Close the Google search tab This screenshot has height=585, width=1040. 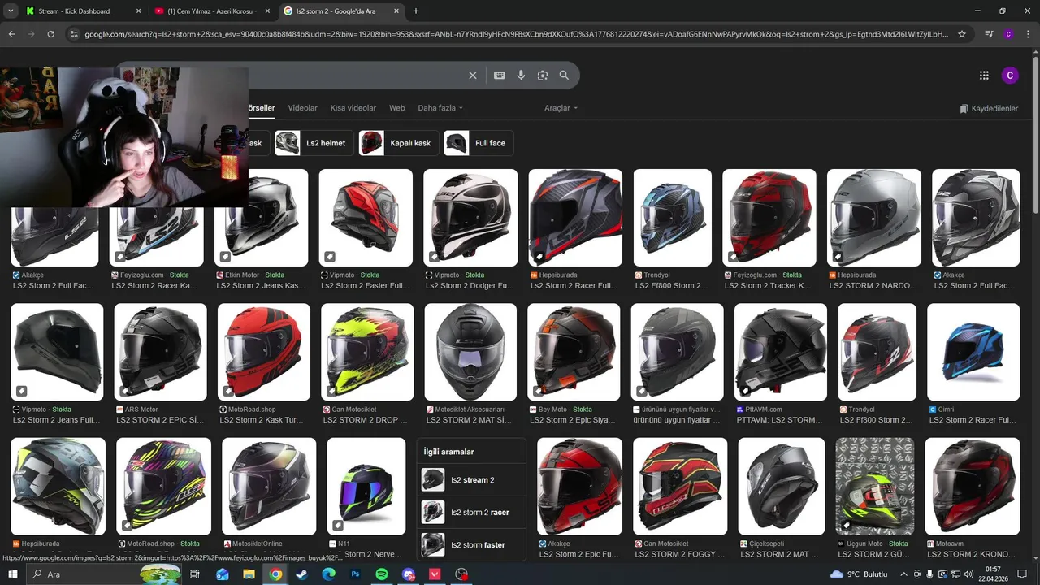396,11
